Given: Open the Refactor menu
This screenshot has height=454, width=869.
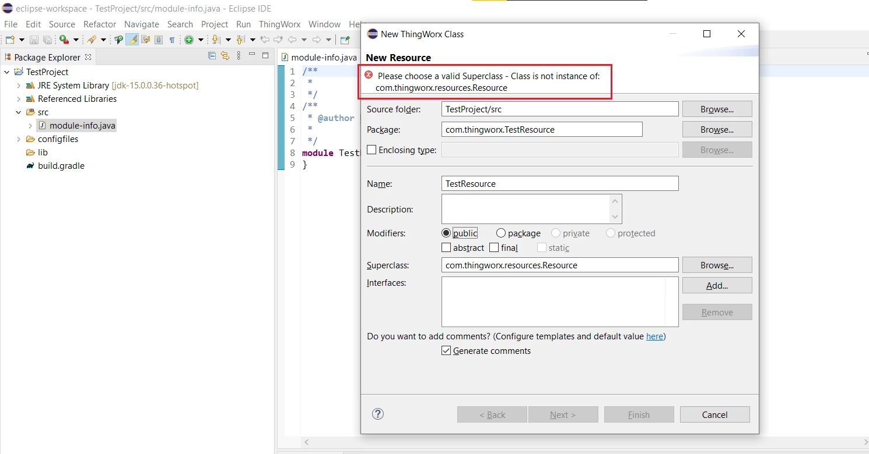Looking at the screenshot, I should tap(100, 24).
